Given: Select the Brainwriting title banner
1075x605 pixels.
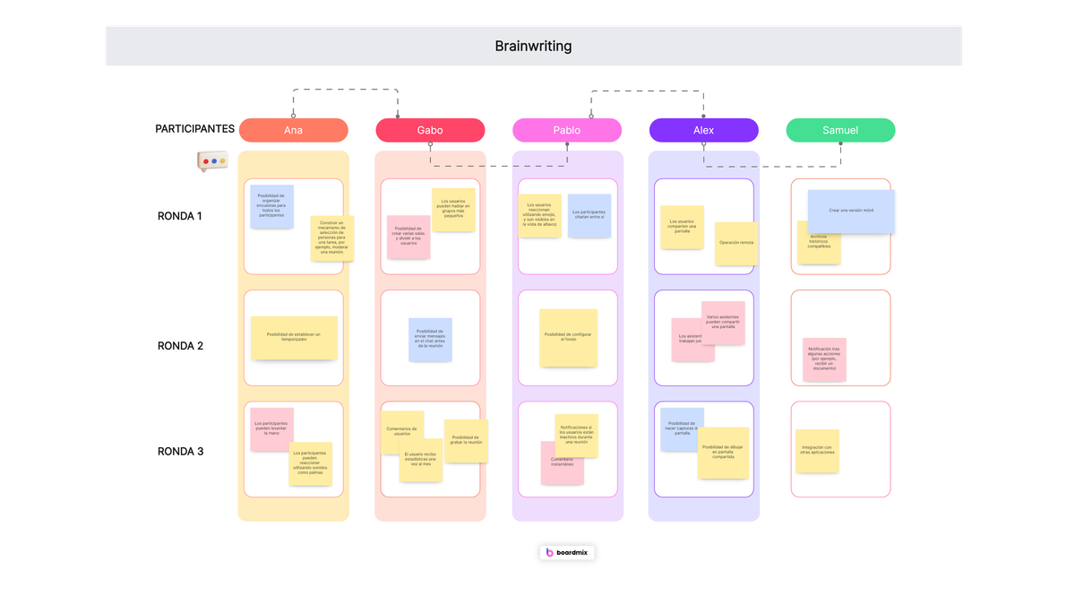Looking at the screenshot, I should pyautogui.click(x=534, y=46).
